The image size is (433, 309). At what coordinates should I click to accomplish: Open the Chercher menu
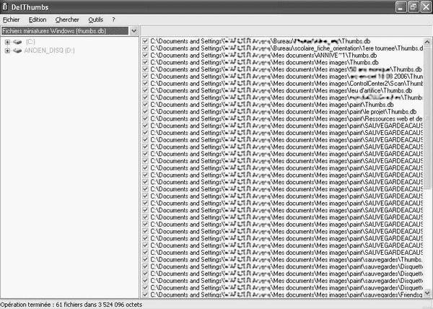[67, 20]
